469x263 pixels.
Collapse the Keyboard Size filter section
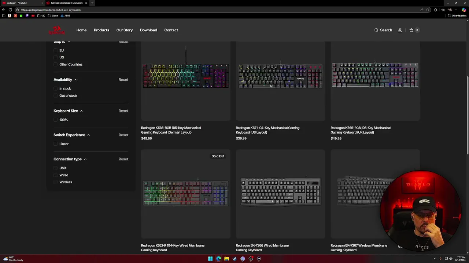(68, 111)
